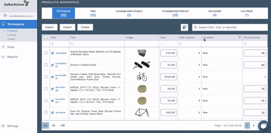Screen dimensions: 271x133
Task: Open the sa-bundle-sh SKU link
Action: 61,77
